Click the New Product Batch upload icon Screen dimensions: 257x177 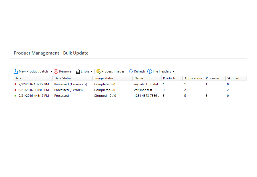[x=16, y=71]
